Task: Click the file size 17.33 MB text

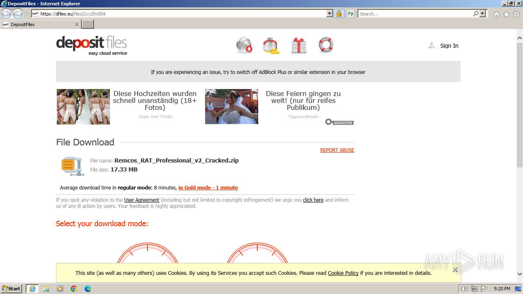Action: point(124,169)
